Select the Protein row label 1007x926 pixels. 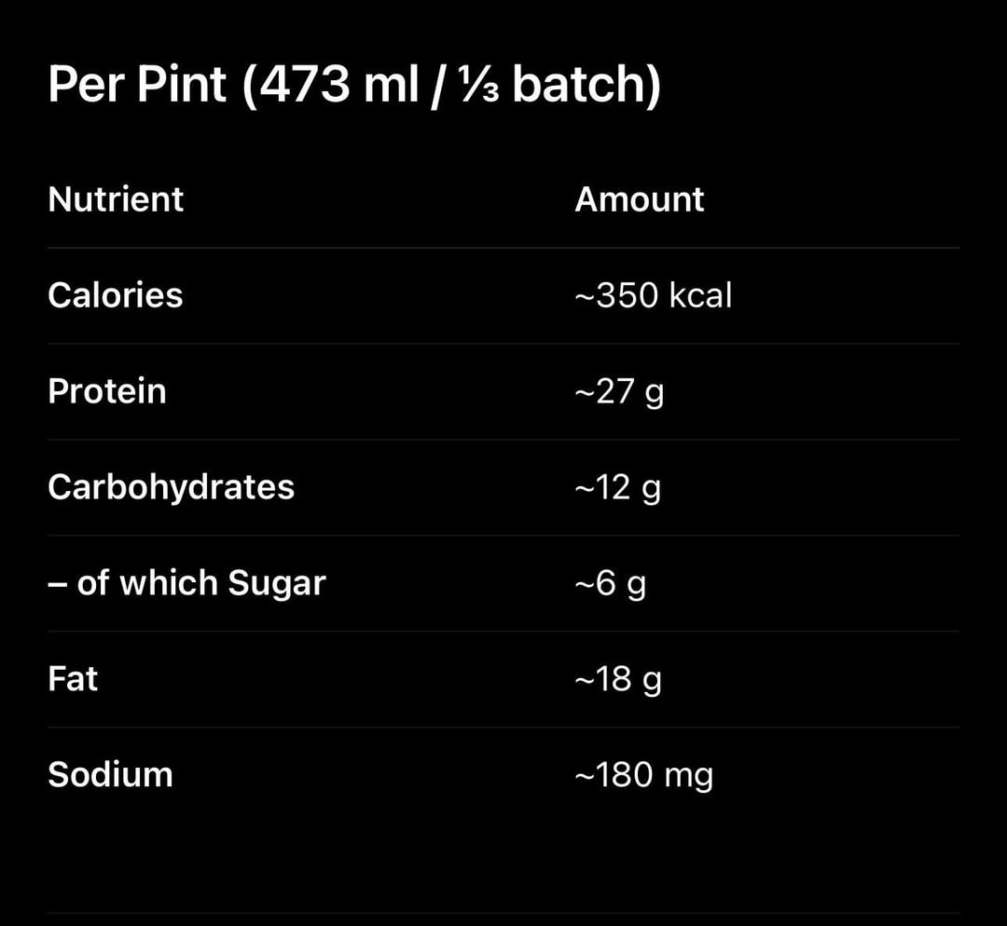point(106,391)
